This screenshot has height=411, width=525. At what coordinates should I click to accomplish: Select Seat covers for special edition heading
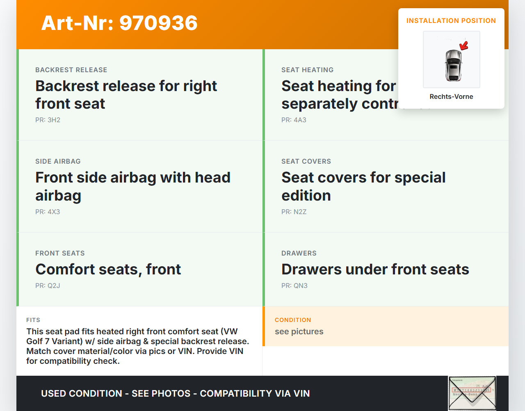pos(363,186)
